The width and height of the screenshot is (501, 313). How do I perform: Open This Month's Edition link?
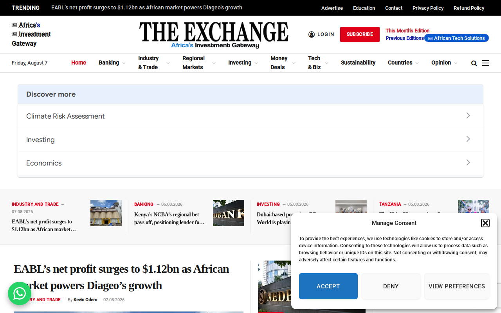pyautogui.click(x=407, y=31)
